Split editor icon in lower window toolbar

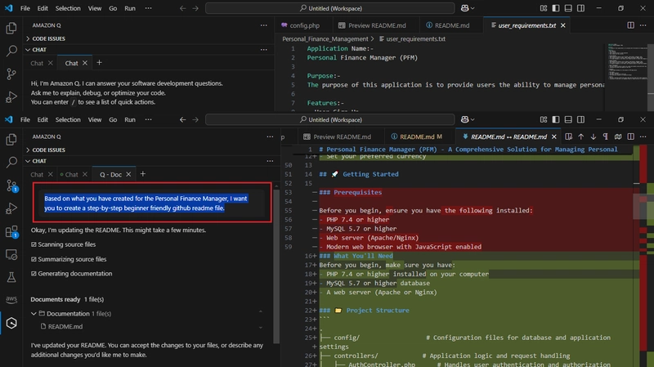pos(630,137)
